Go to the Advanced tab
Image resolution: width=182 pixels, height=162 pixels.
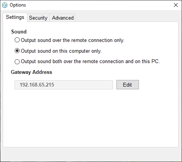point(62,18)
